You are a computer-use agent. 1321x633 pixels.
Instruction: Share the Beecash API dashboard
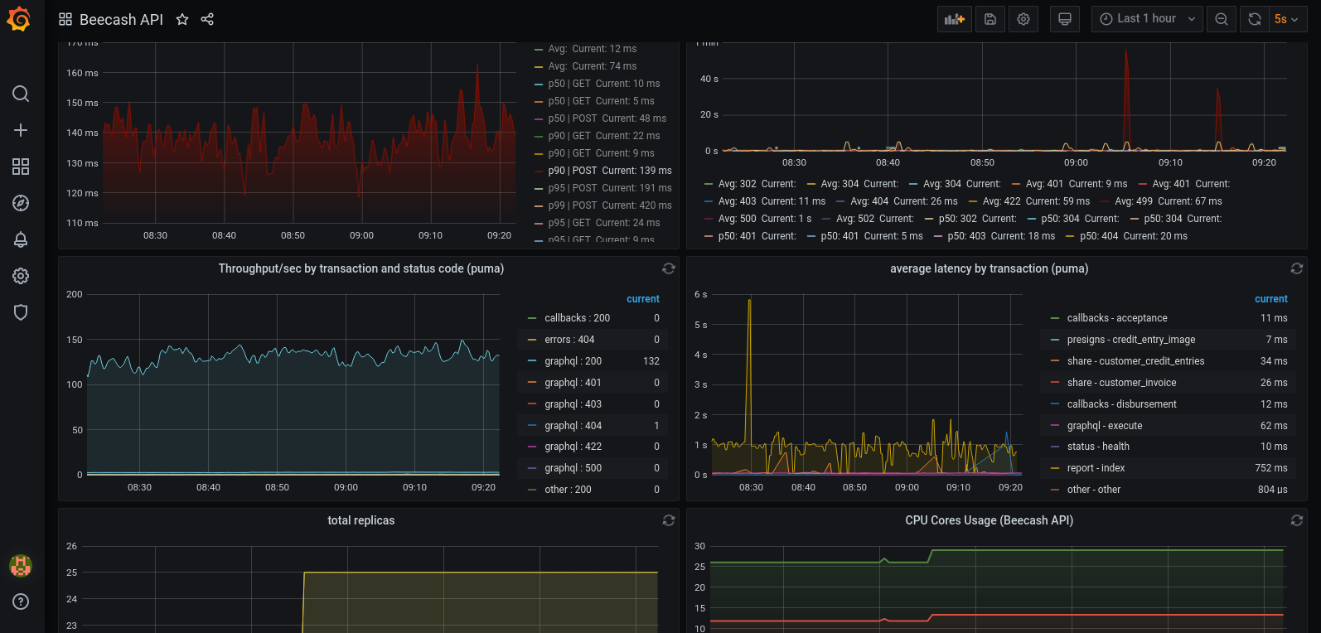(207, 19)
